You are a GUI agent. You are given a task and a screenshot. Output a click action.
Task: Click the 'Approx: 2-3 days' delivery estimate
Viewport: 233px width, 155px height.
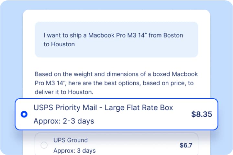(64, 121)
